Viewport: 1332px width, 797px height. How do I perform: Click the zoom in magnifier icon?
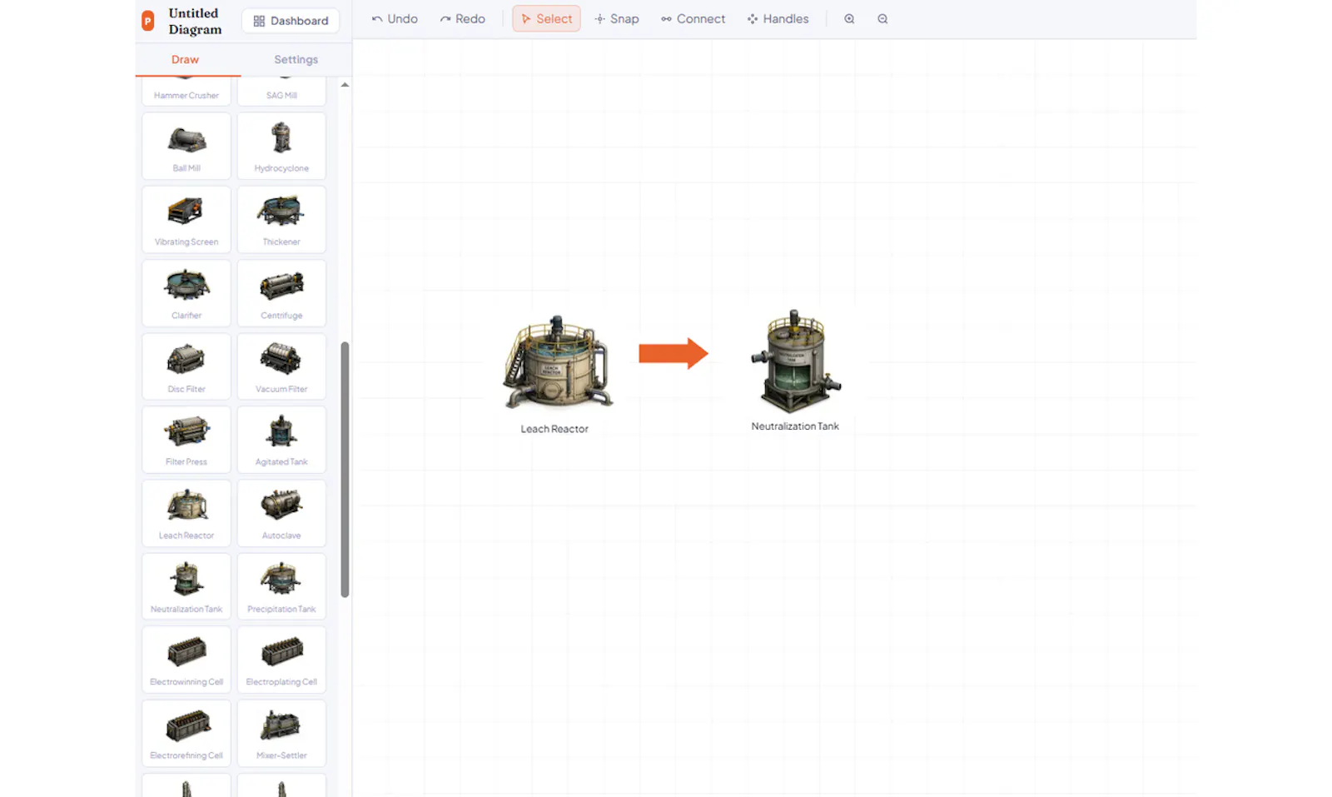(849, 19)
